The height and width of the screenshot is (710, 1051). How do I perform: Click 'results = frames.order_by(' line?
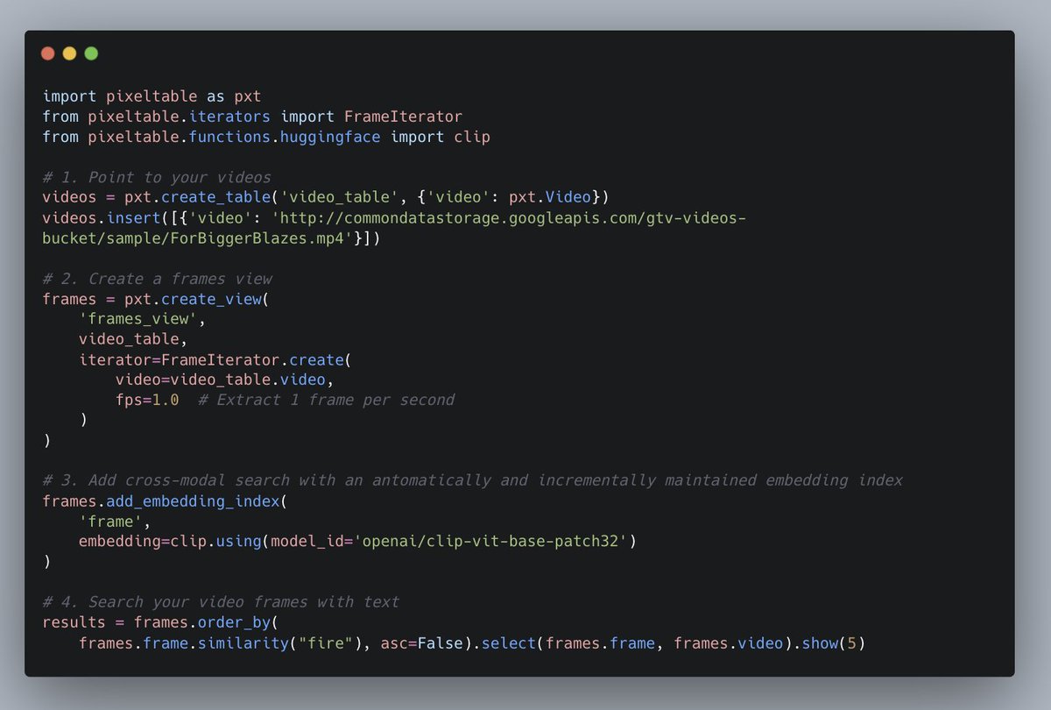coord(160,622)
